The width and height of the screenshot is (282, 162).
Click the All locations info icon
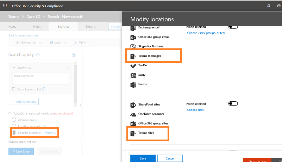tap(37, 120)
